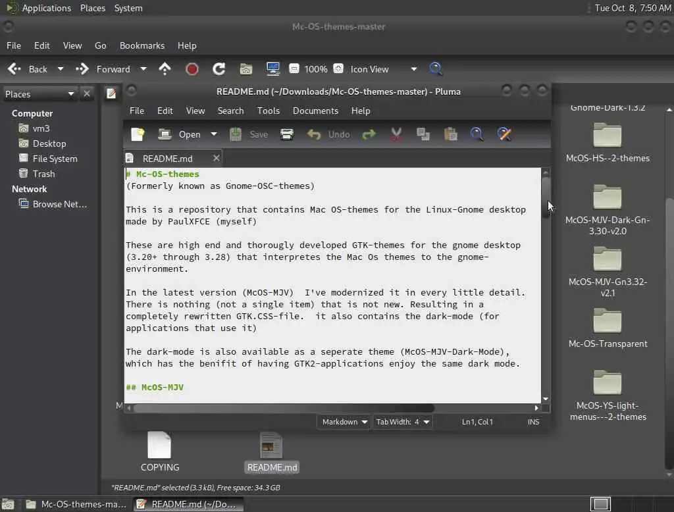Click the Print icon in Pluma toolbar
This screenshot has width=674, height=512.
[x=287, y=134]
